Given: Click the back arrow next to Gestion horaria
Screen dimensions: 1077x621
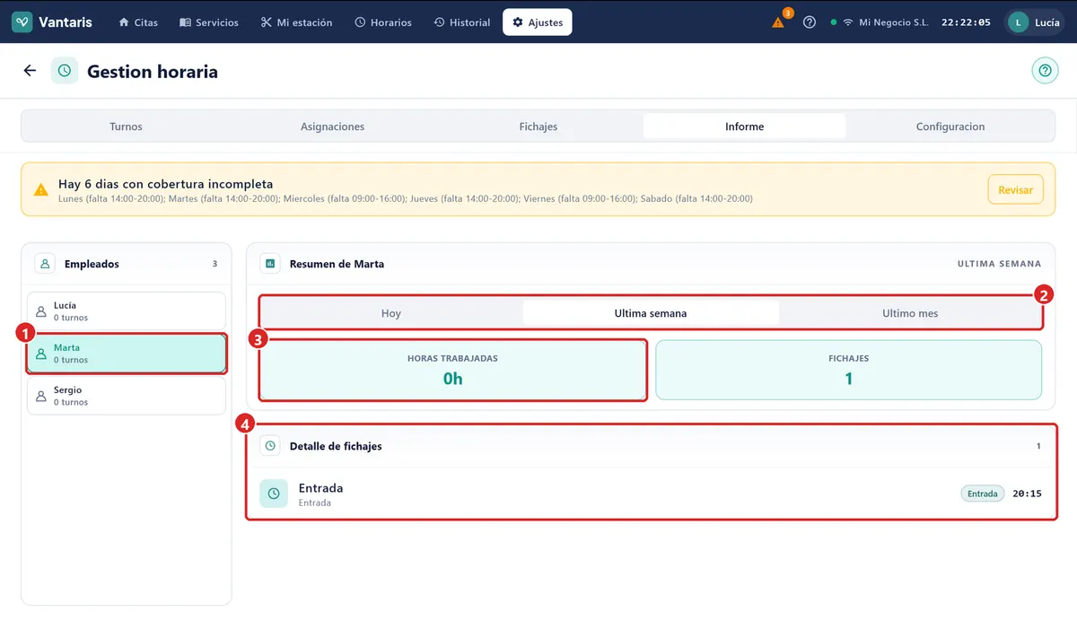Looking at the screenshot, I should [30, 71].
